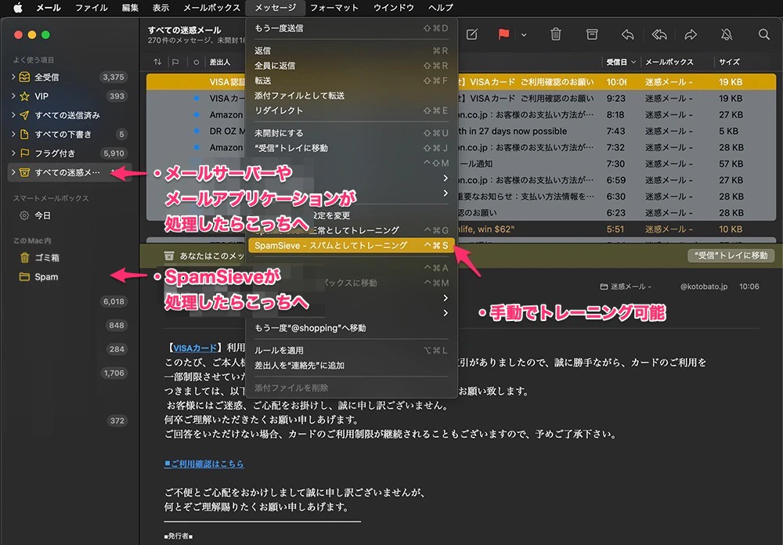Click the reply arrow toolbar icon

tap(627, 34)
